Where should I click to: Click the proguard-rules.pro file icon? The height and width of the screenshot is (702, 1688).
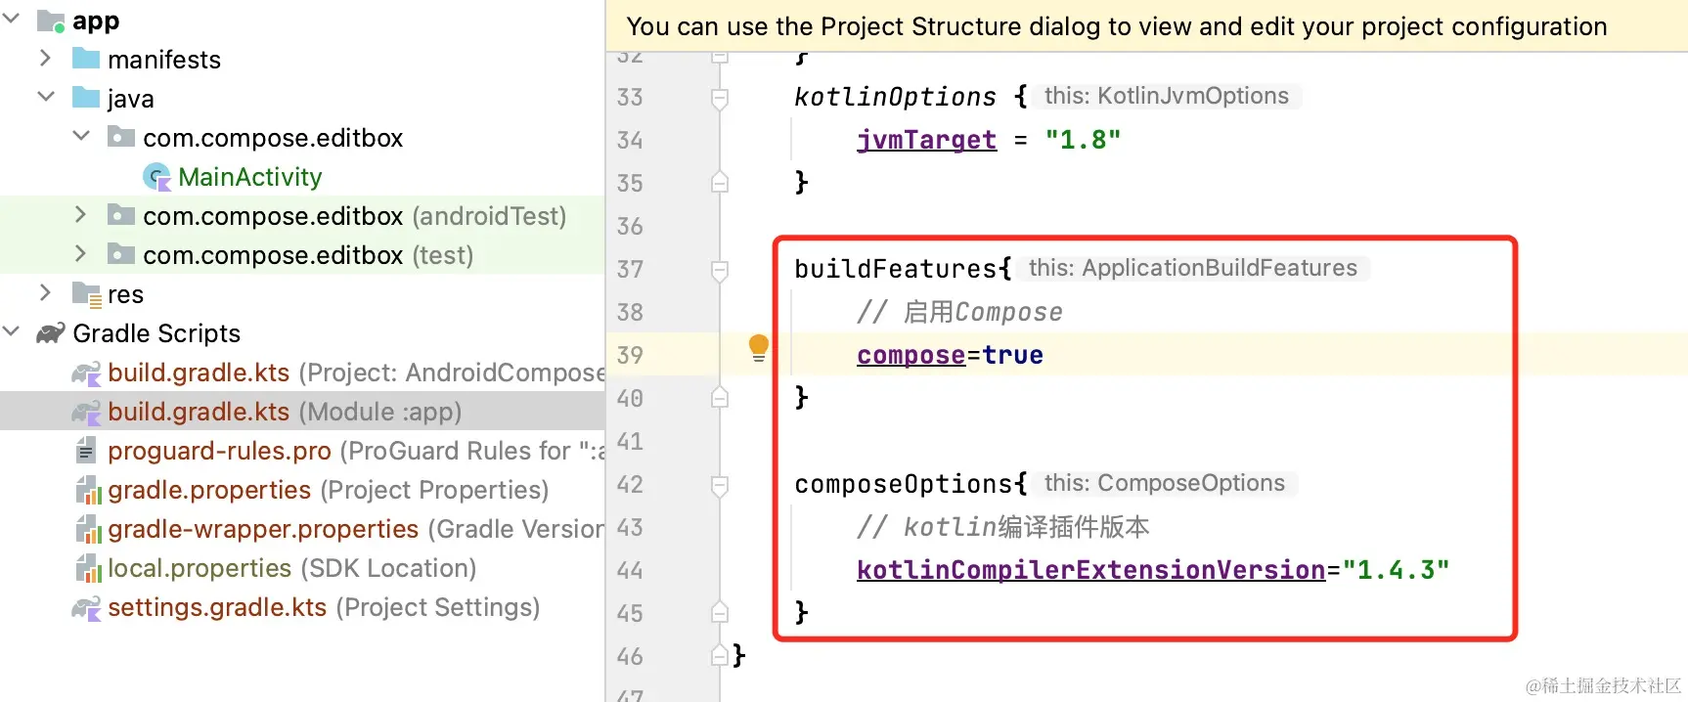86,451
